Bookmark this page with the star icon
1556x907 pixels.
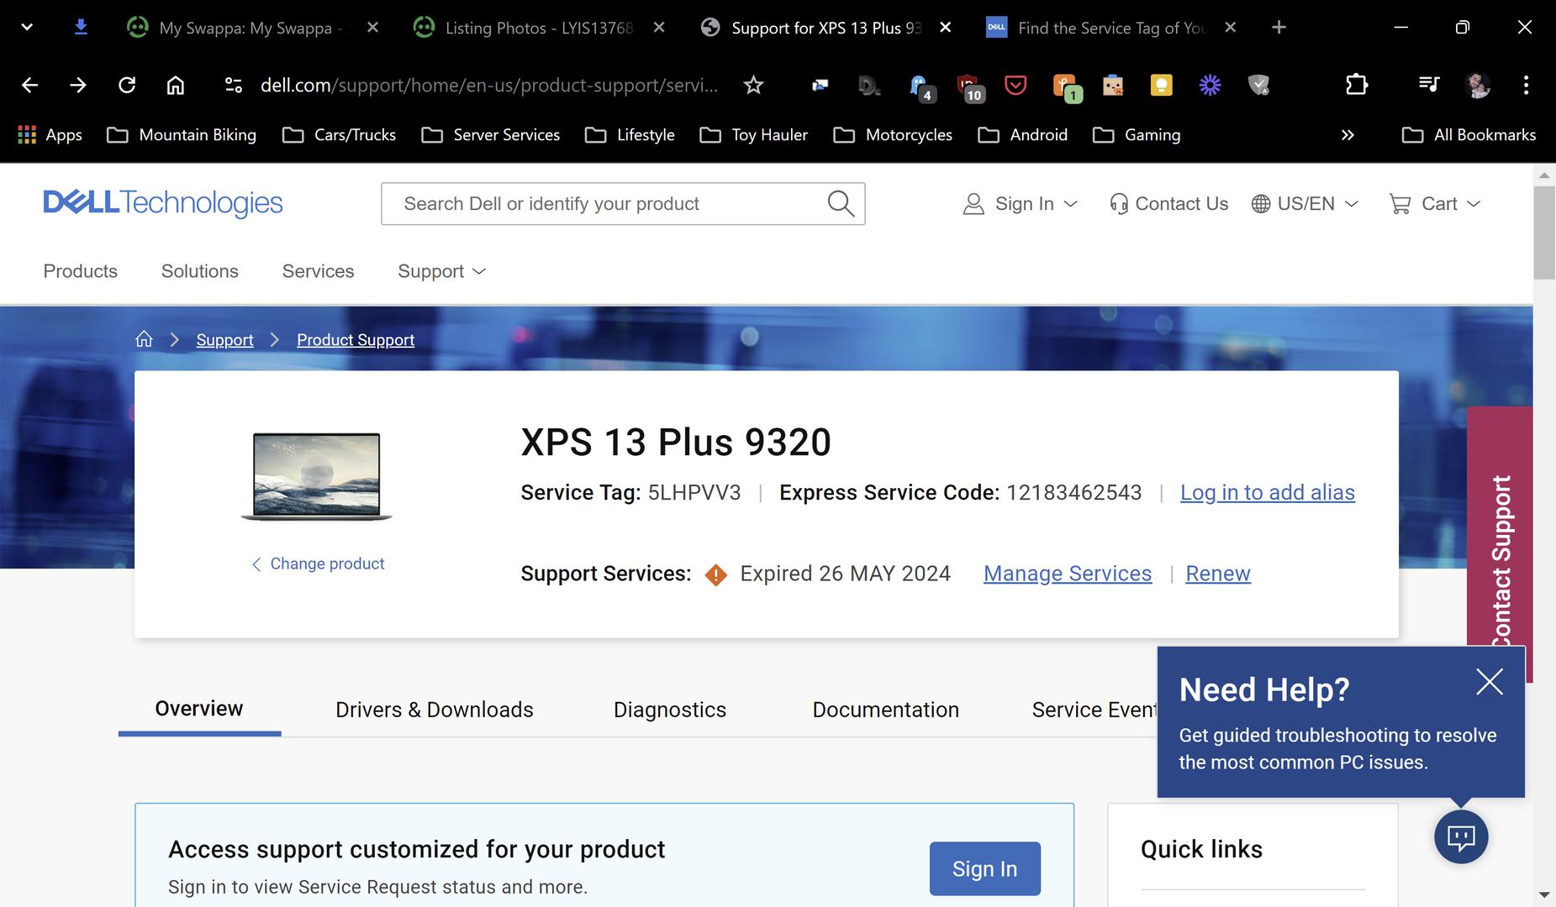(x=753, y=85)
